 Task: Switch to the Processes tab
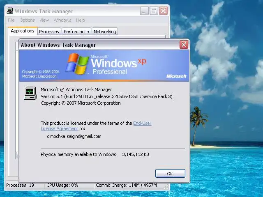49,32
